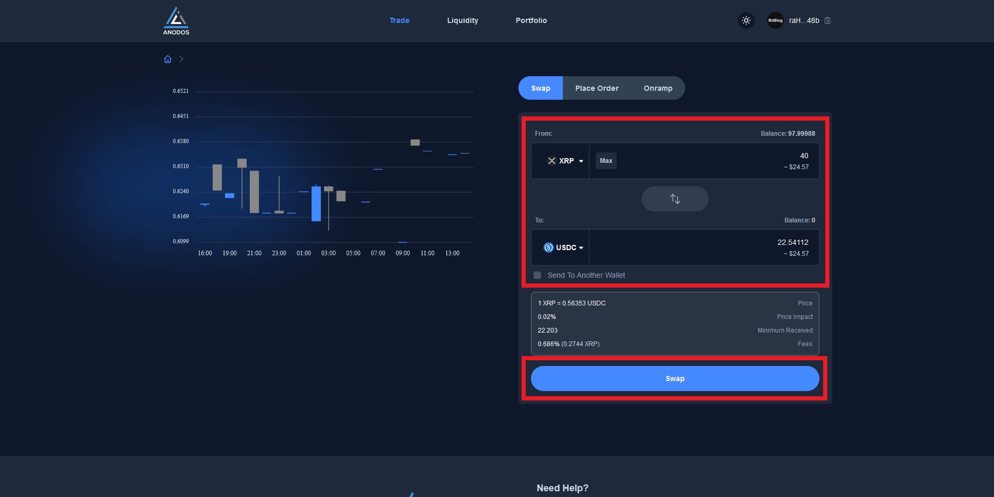Viewport: 994px width, 497px height.
Task: Switch to the Place Order tab
Action: [597, 88]
